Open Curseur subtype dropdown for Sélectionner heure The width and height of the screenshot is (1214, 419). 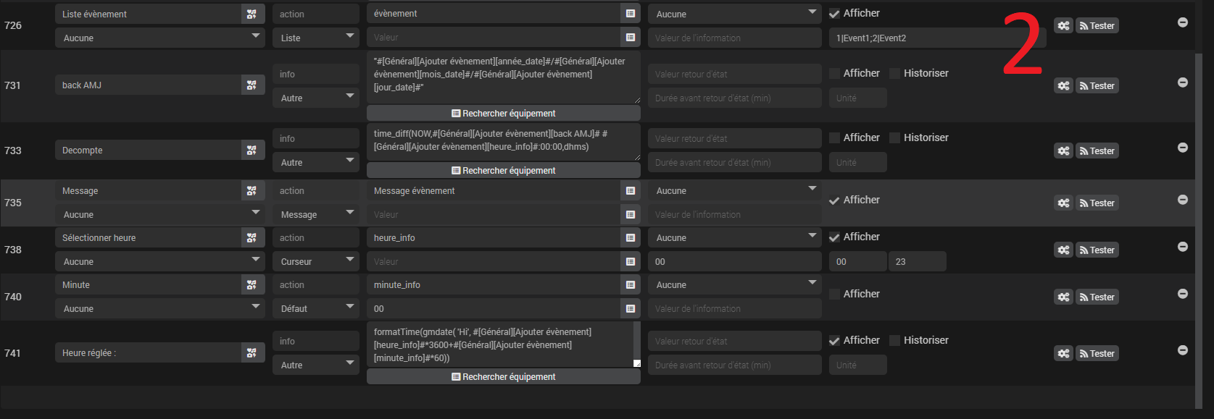click(316, 261)
